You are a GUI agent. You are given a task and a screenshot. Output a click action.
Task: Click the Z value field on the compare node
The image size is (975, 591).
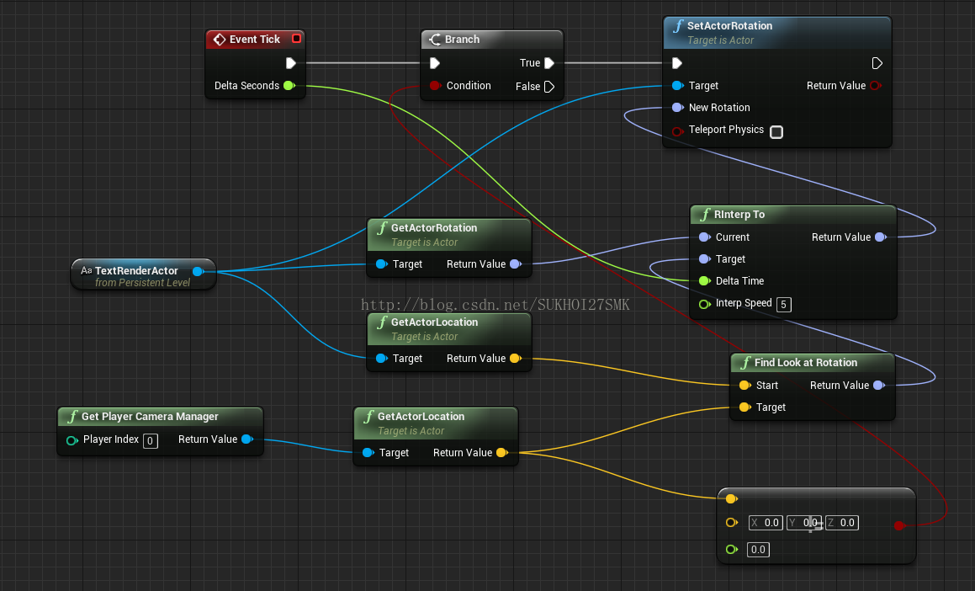[842, 523]
